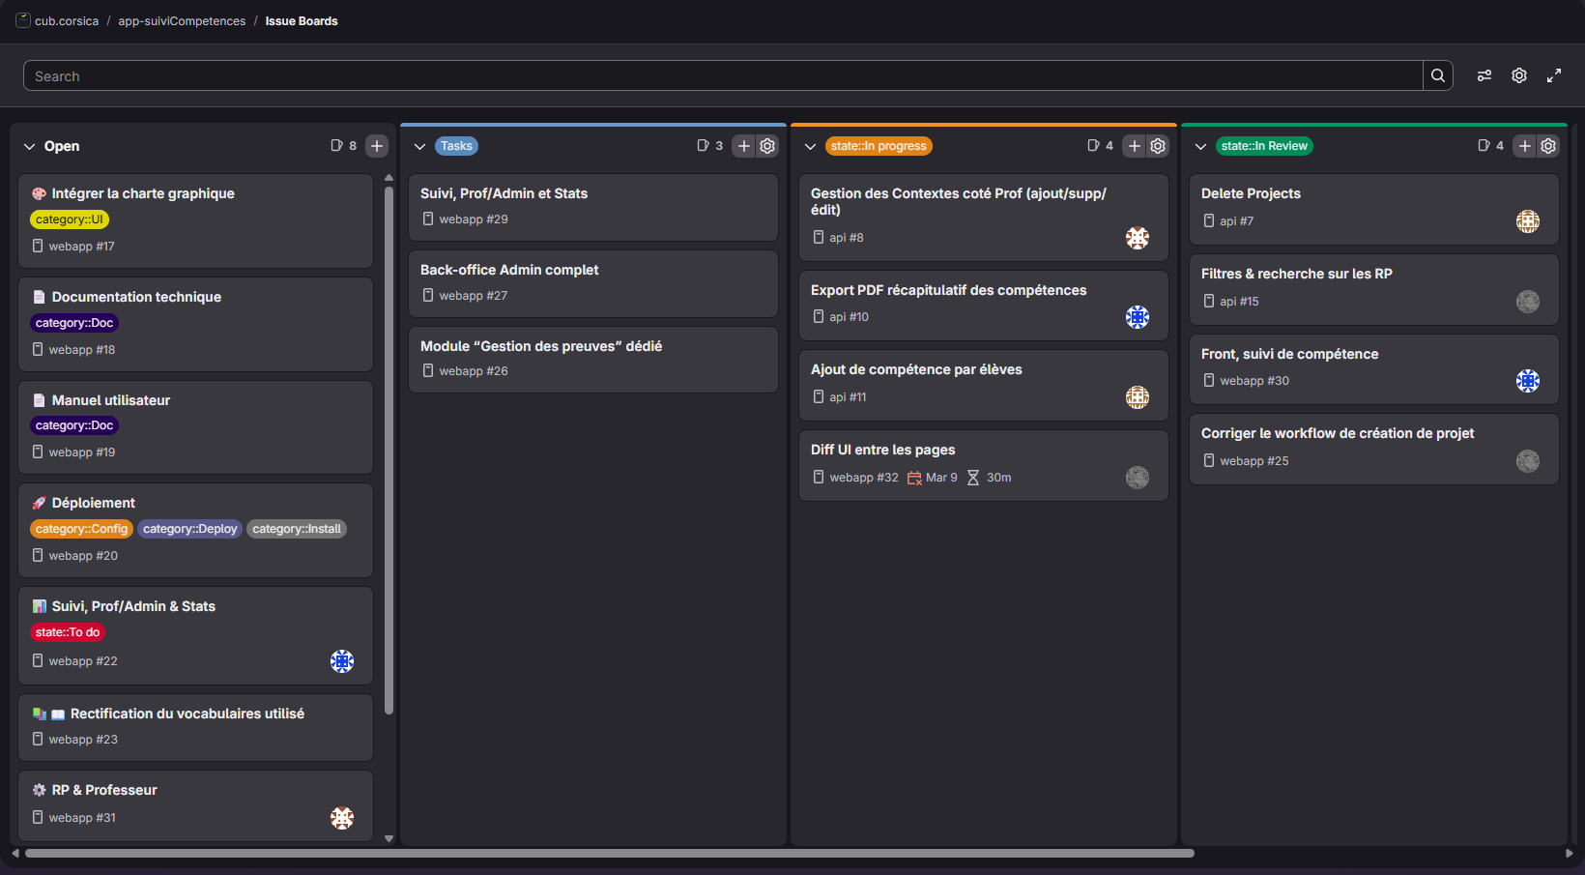This screenshot has height=875, width=1585.
Task: Click the state::In Review header label
Action: [1264, 146]
